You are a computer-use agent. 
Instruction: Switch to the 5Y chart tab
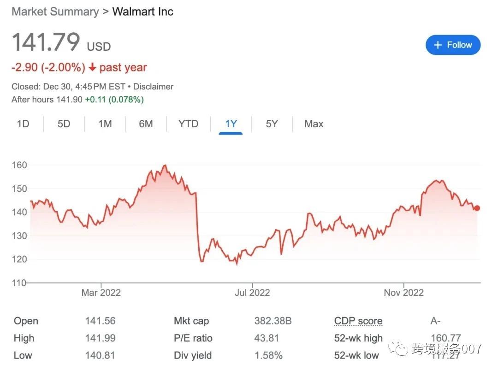272,124
